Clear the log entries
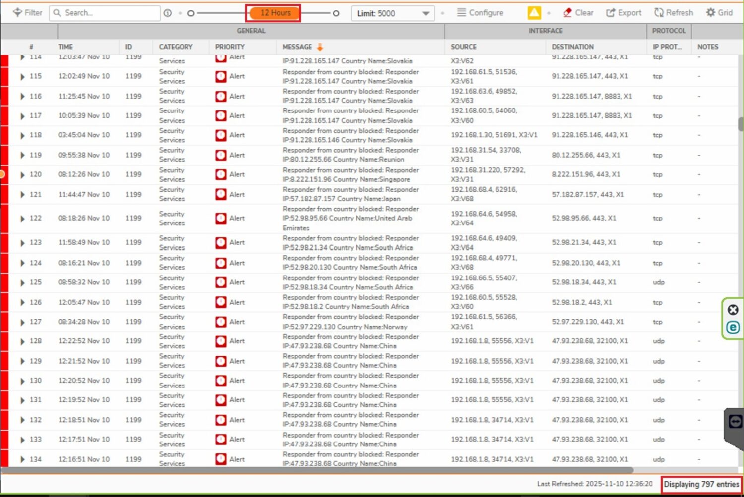 tap(578, 13)
